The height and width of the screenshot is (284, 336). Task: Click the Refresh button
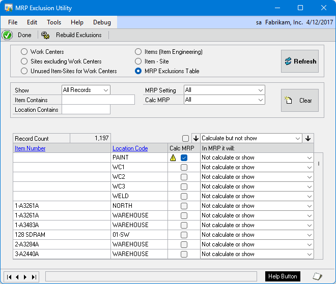click(299, 61)
